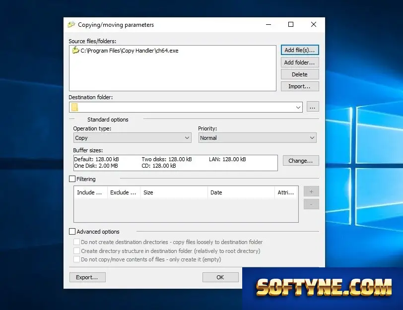Minimize the Copying/moving parameters dialog

click(269, 24)
